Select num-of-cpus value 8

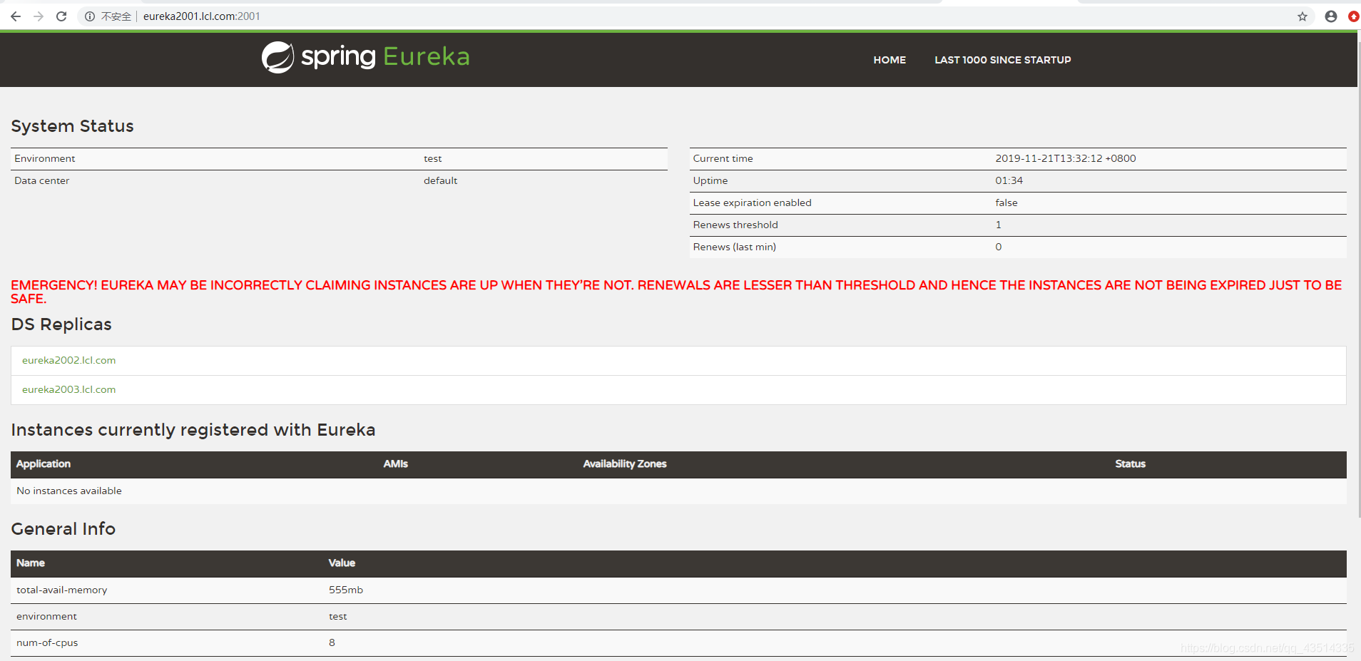tap(332, 642)
